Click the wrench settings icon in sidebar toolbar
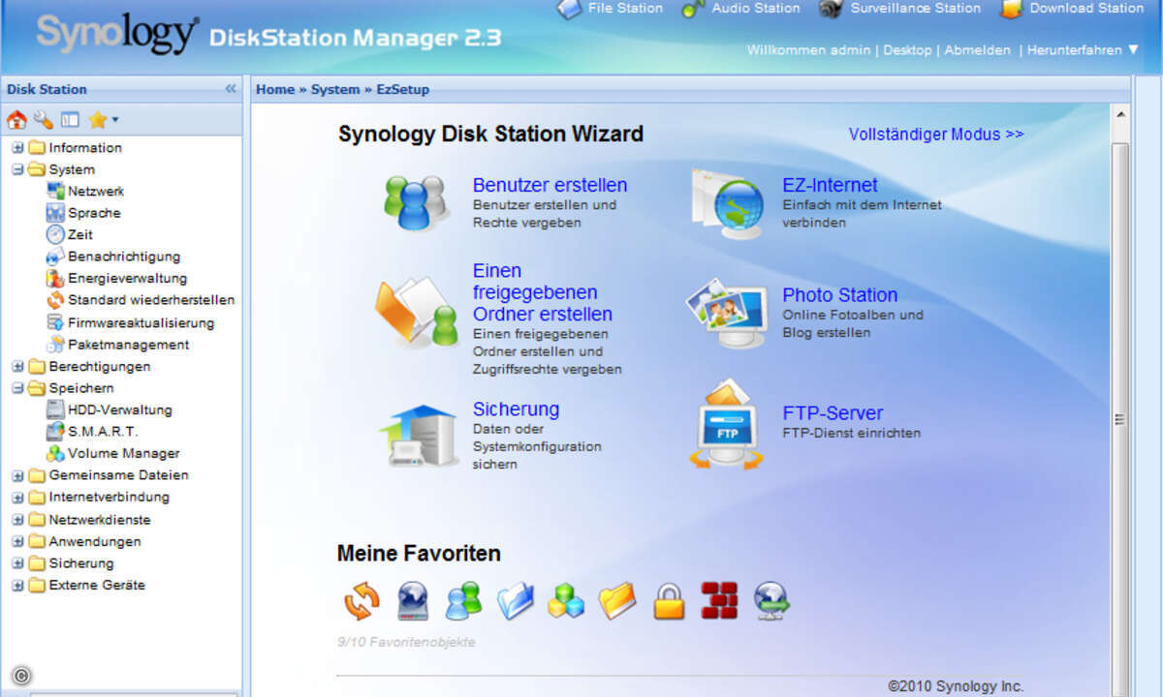 pos(43,120)
